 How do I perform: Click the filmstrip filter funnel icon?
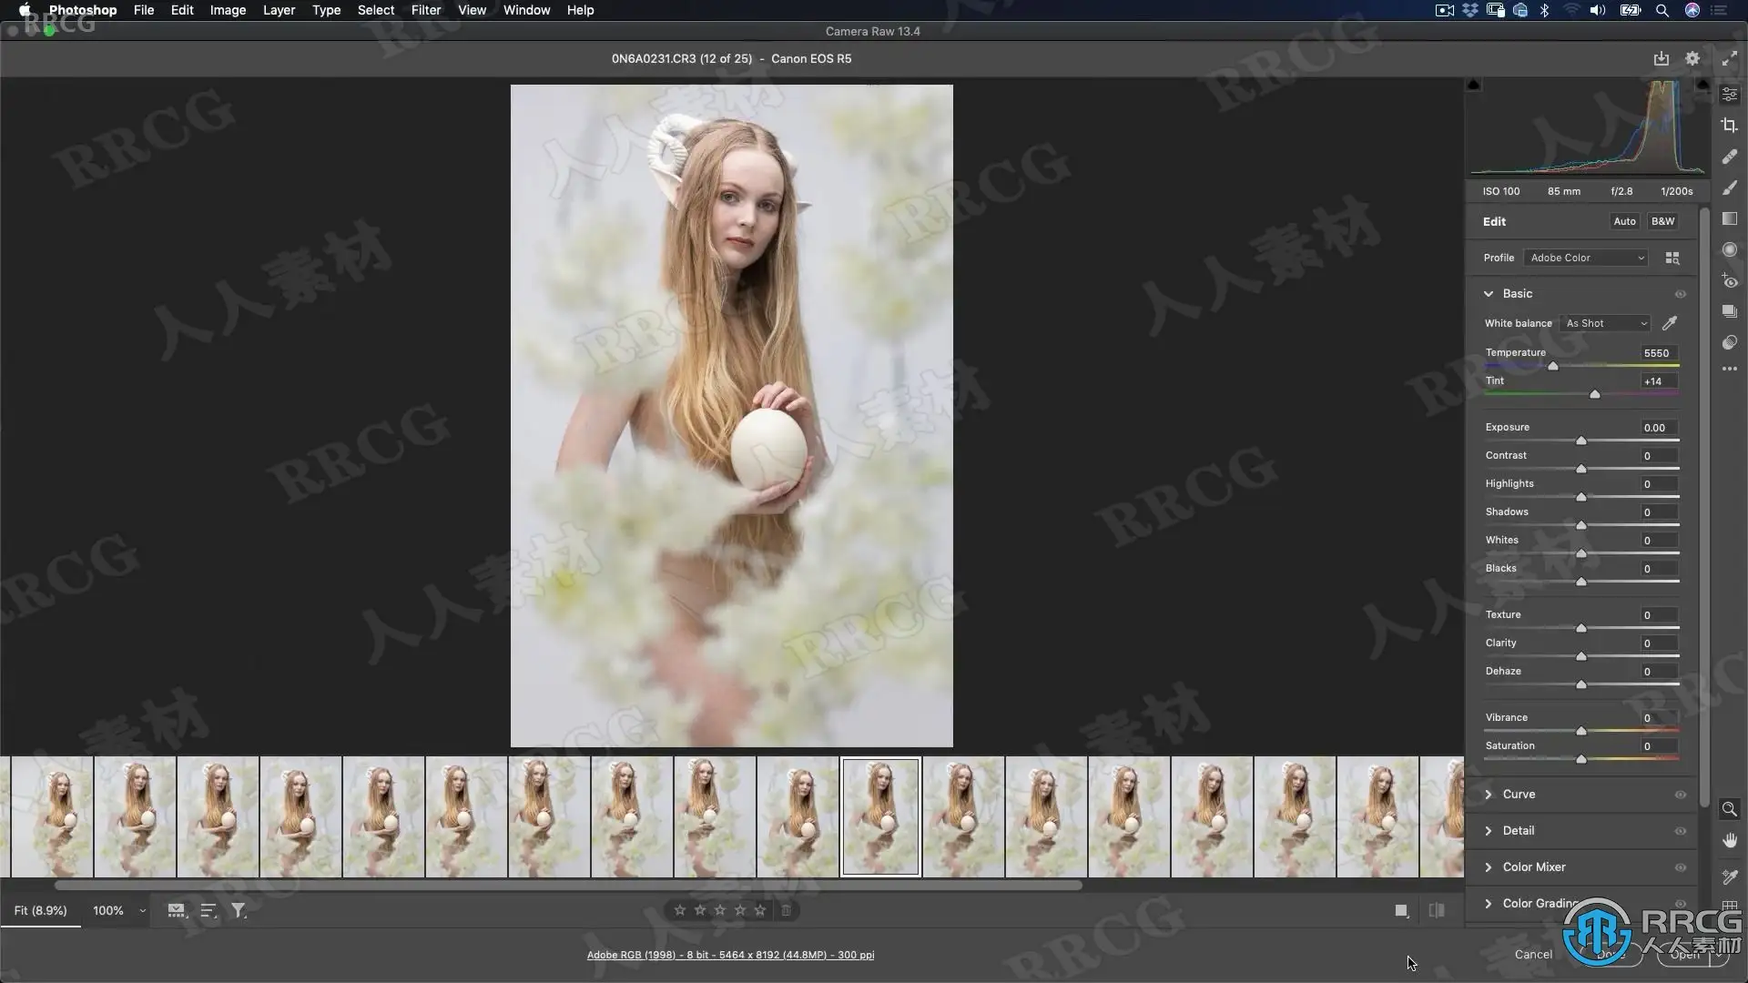click(239, 910)
